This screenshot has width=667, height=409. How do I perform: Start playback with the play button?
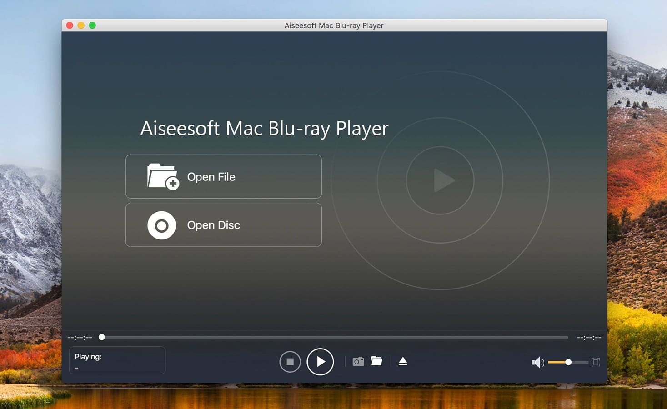[x=320, y=362]
